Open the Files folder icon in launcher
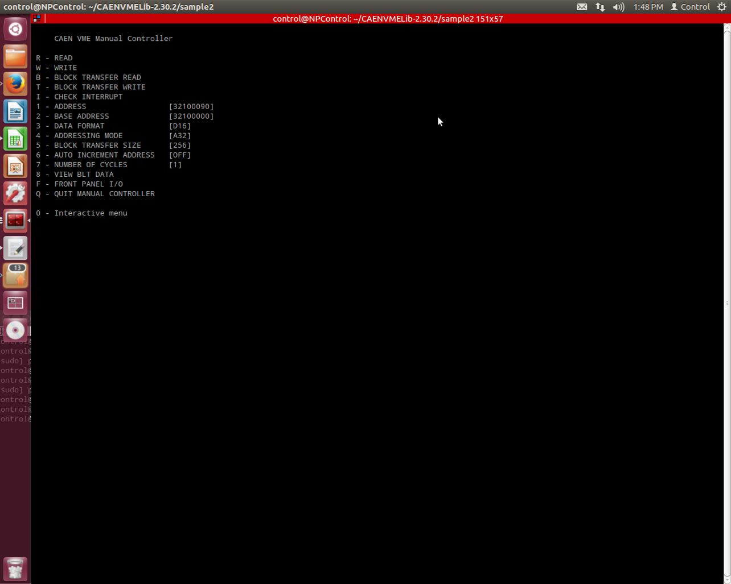 point(15,56)
